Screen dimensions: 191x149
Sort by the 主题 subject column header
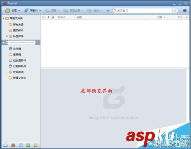coord(79,17)
